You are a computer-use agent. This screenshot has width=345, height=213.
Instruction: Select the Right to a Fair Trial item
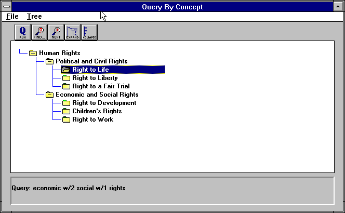(101, 86)
